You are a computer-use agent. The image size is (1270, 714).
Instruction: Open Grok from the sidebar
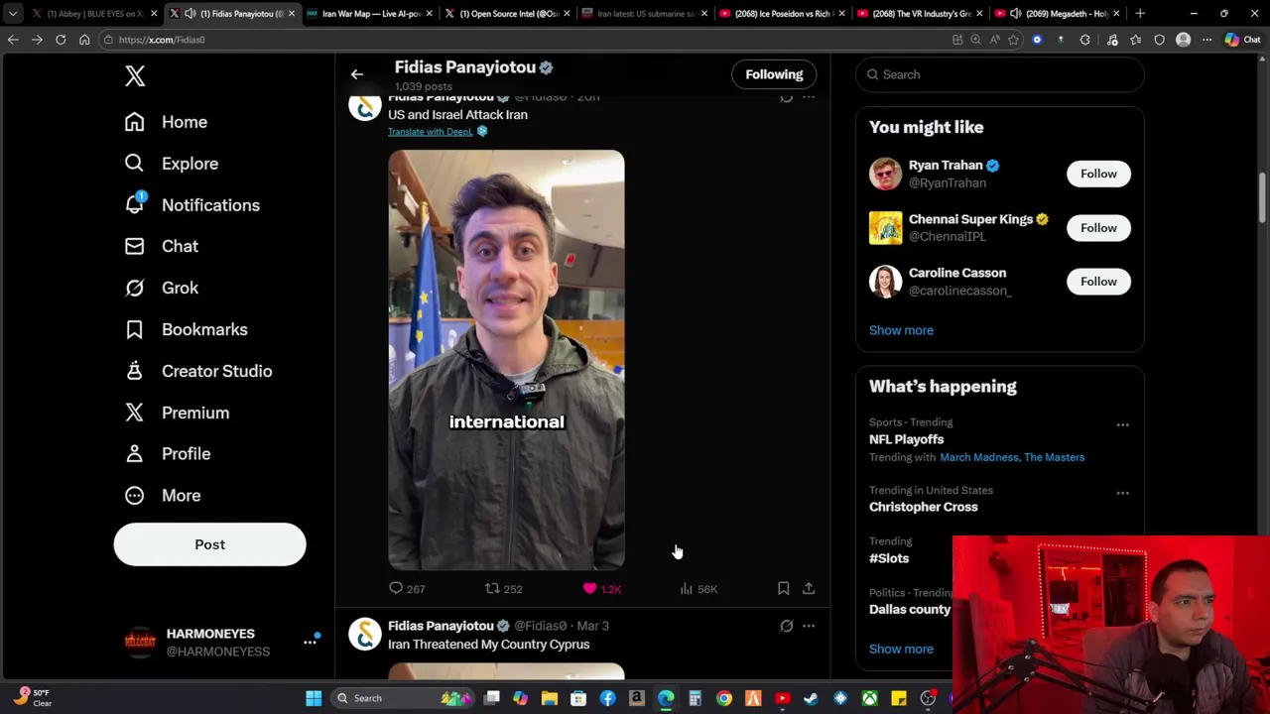pos(161,288)
